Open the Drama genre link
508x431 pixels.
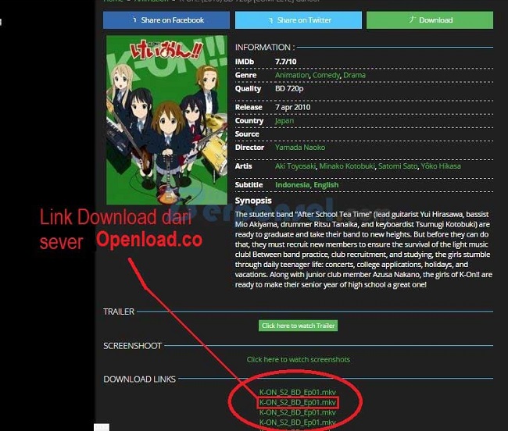point(354,75)
